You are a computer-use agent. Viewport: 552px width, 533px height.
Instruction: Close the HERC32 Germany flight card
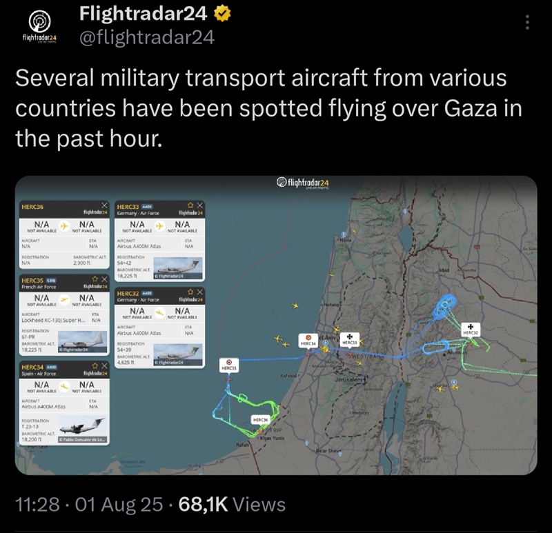pos(199,292)
